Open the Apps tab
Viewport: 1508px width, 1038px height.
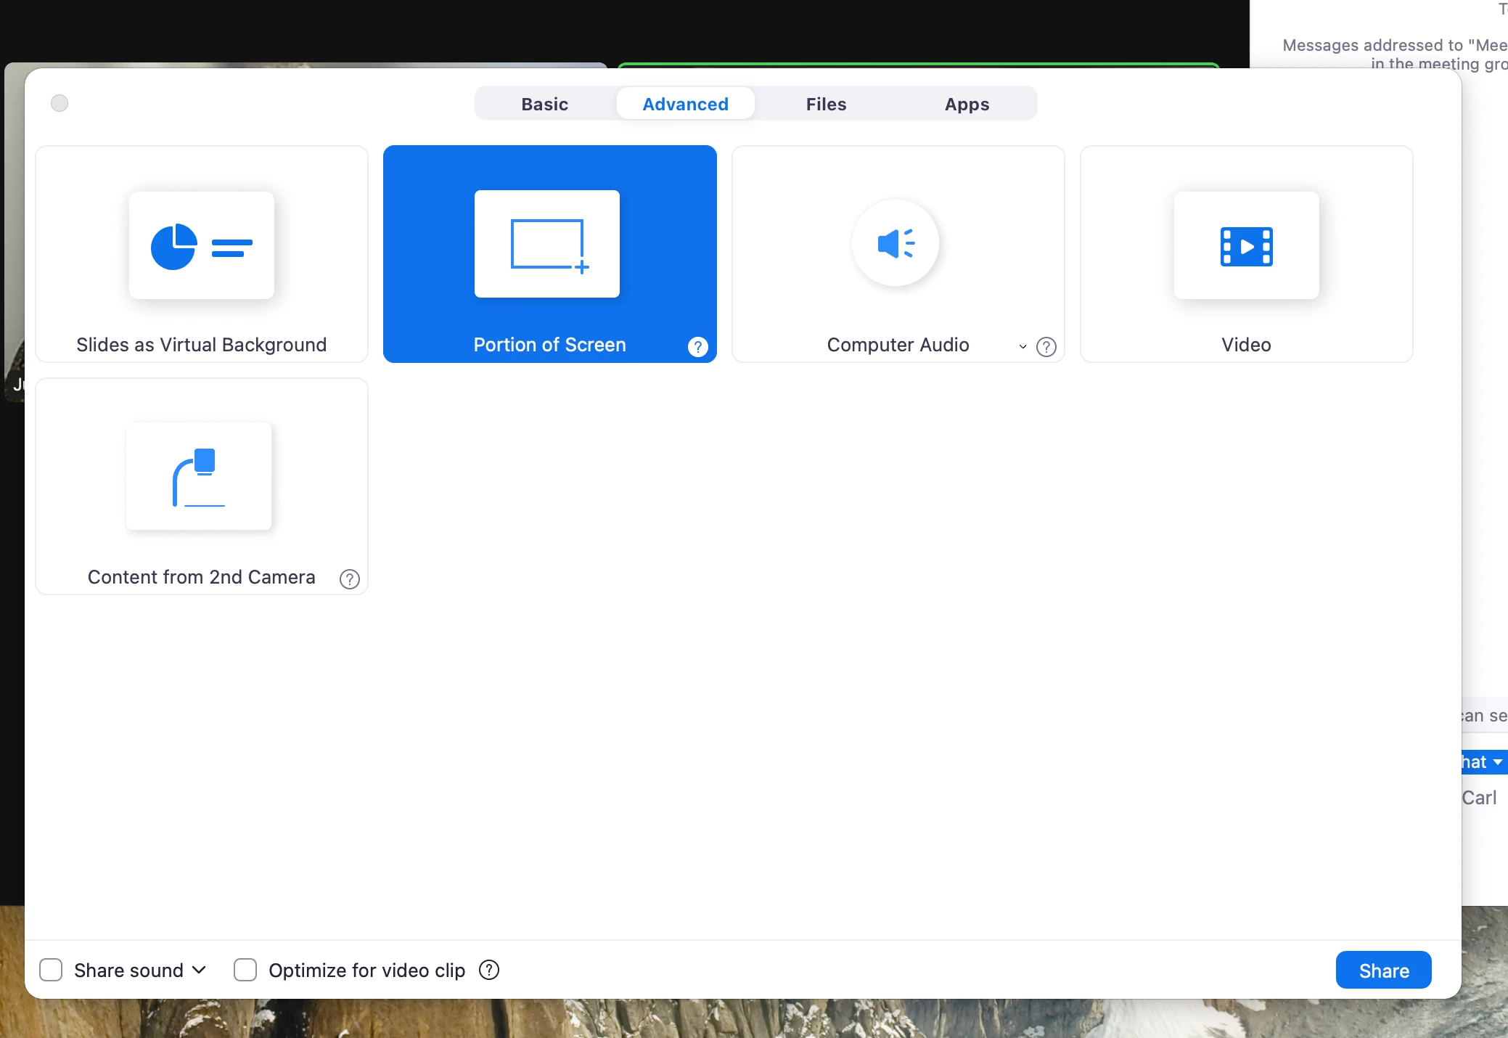967,104
